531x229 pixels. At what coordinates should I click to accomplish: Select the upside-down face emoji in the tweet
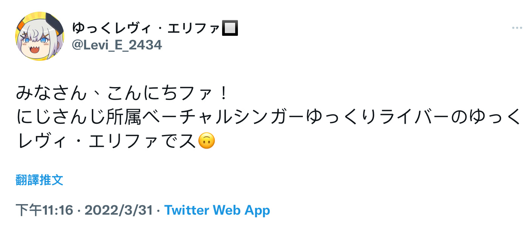(x=206, y=141)
